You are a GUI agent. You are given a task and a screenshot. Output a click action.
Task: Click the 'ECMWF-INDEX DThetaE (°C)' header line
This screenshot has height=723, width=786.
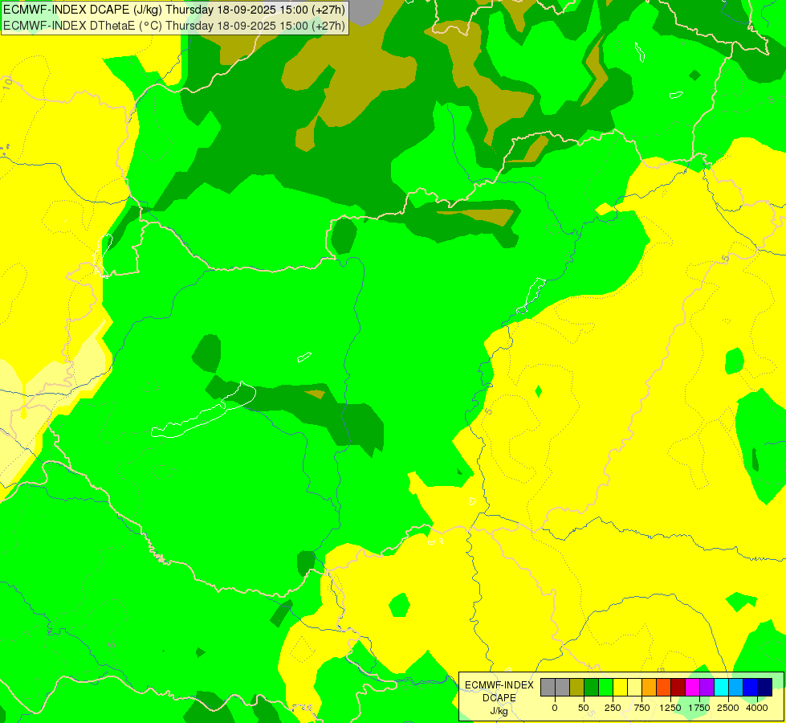click(174, 26)
